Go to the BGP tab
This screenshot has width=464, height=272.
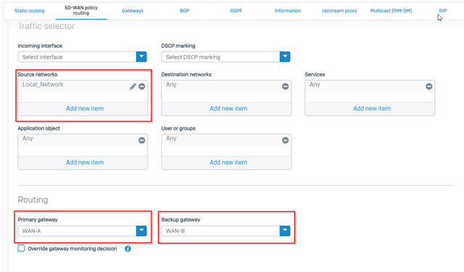point(184,11)
